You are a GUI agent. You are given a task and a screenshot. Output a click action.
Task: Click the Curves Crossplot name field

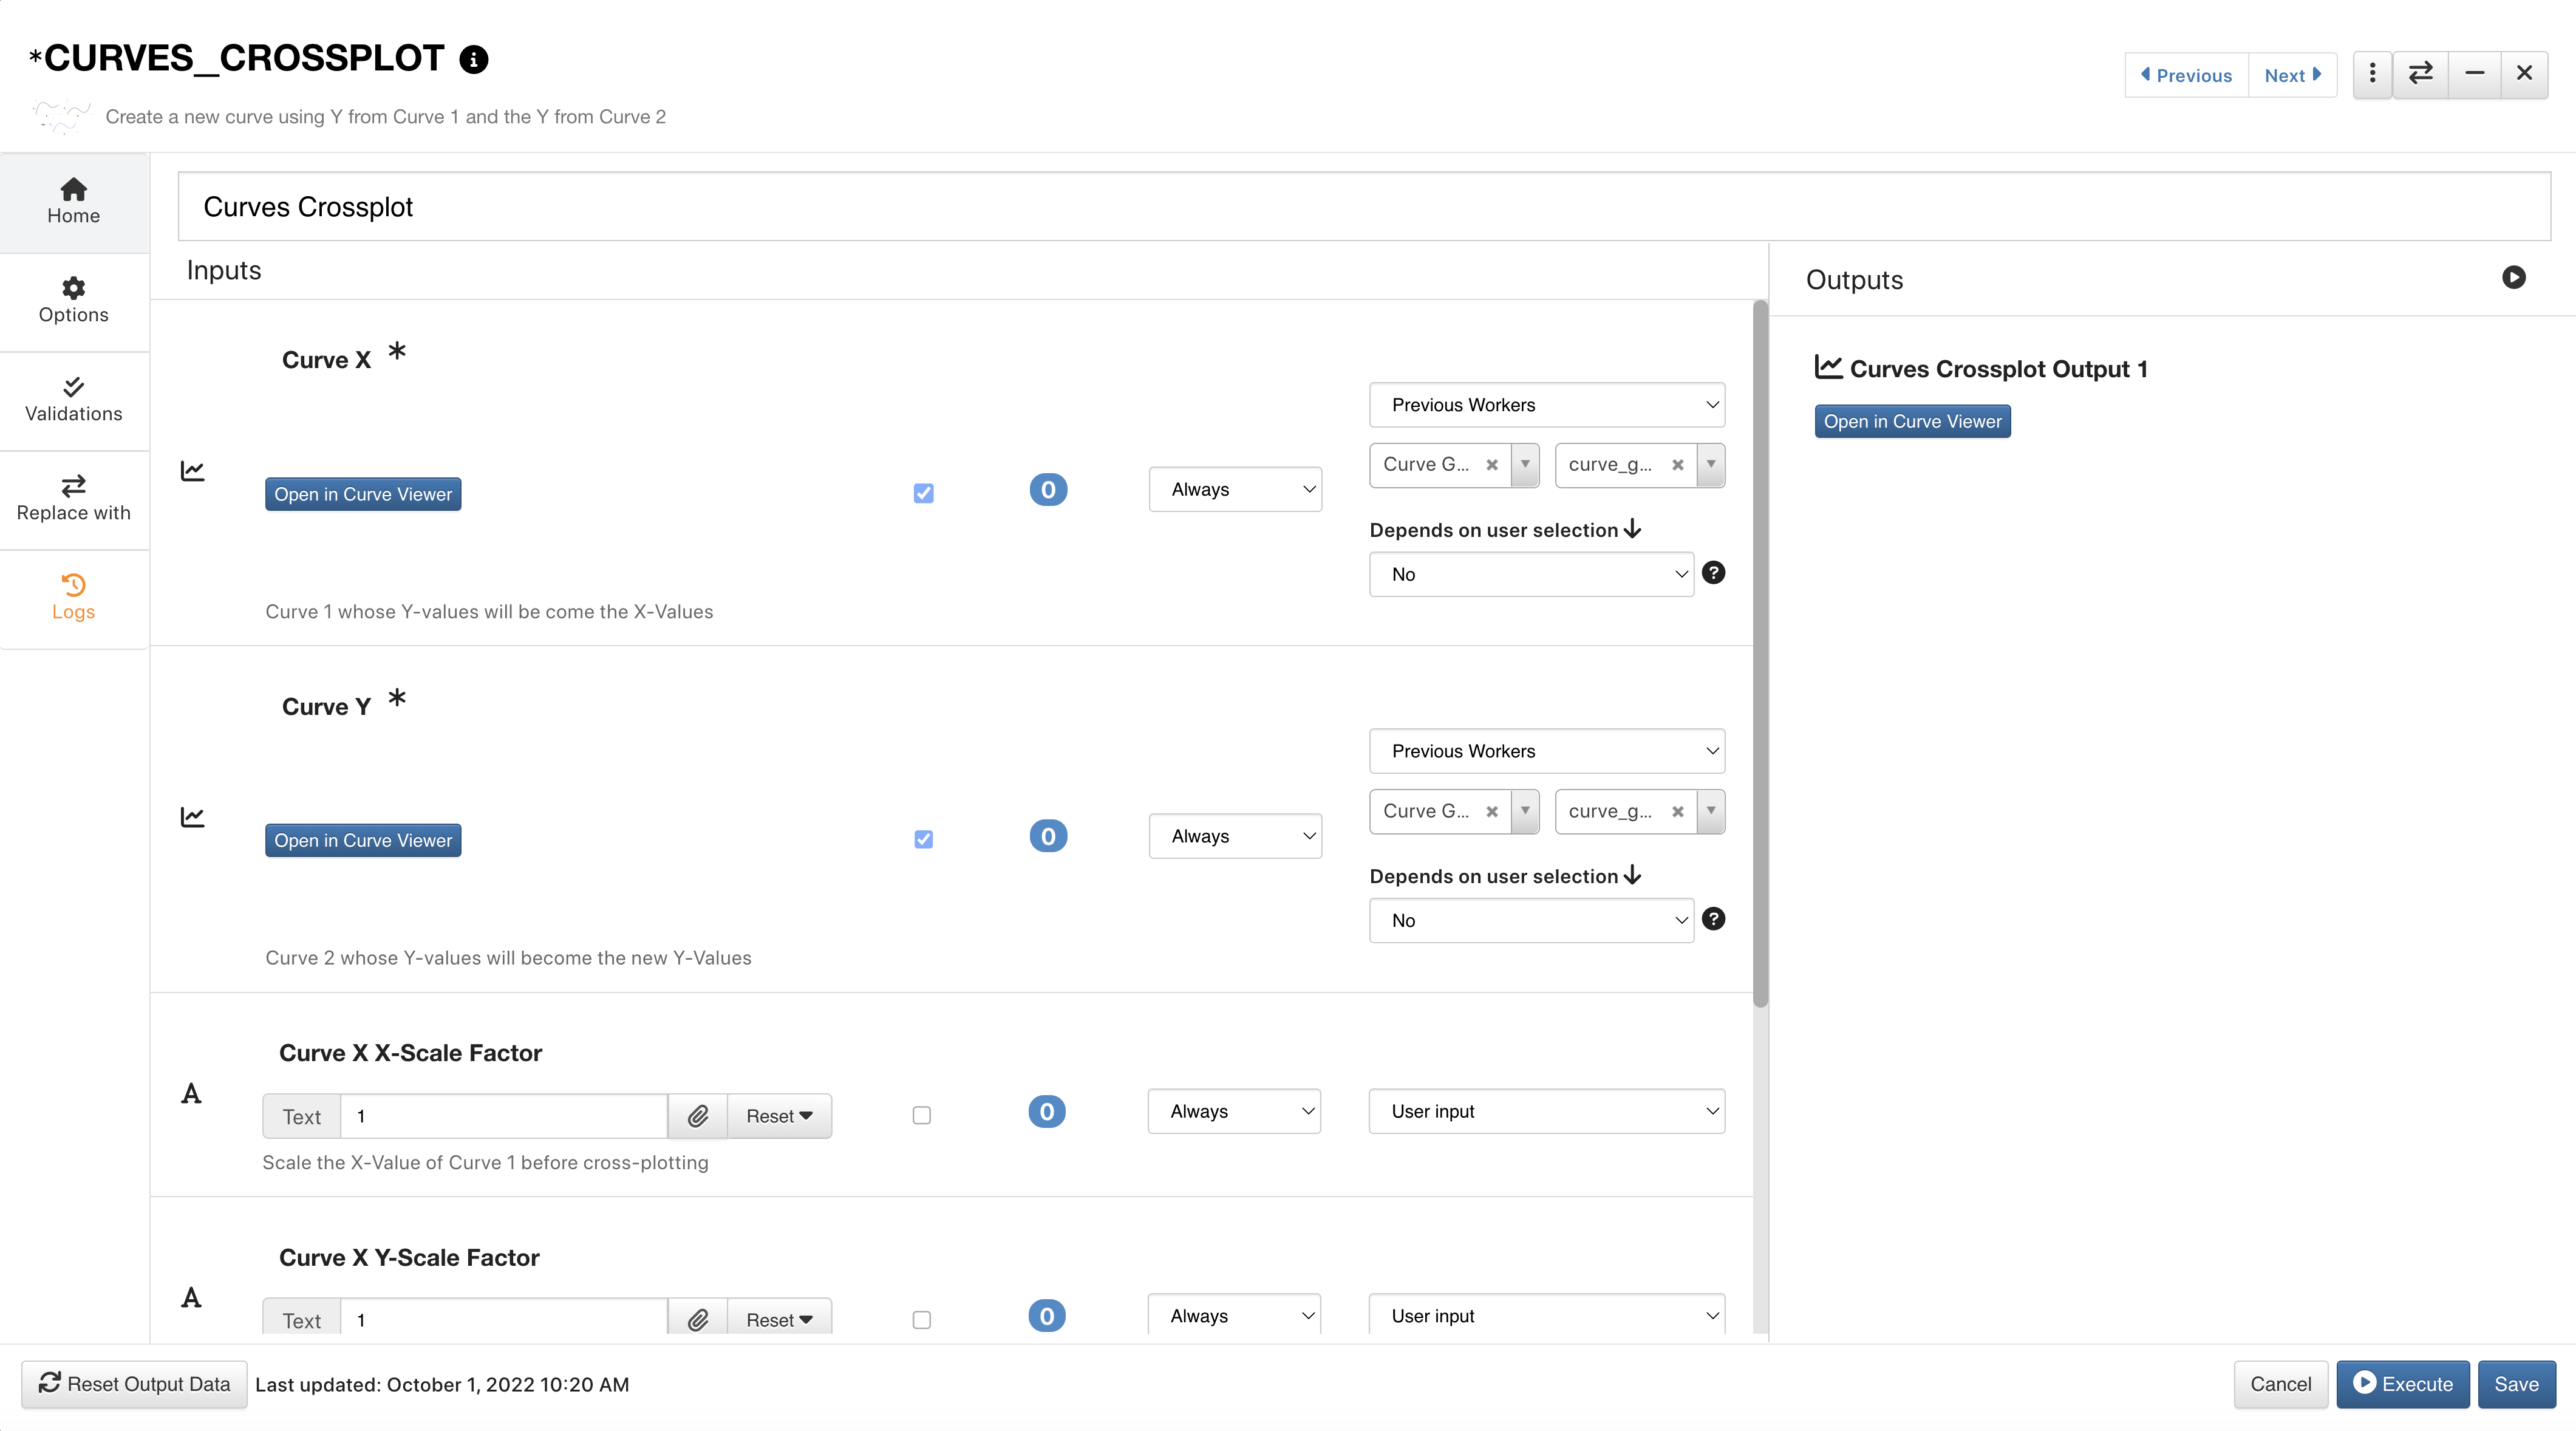pos(1364,207)
